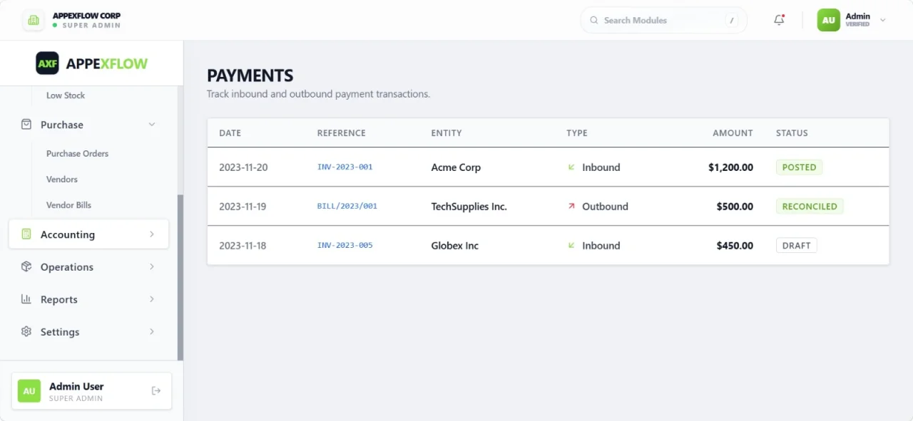Click the Reports bar chart icon

pyautogui.click(x=26, y=299)
